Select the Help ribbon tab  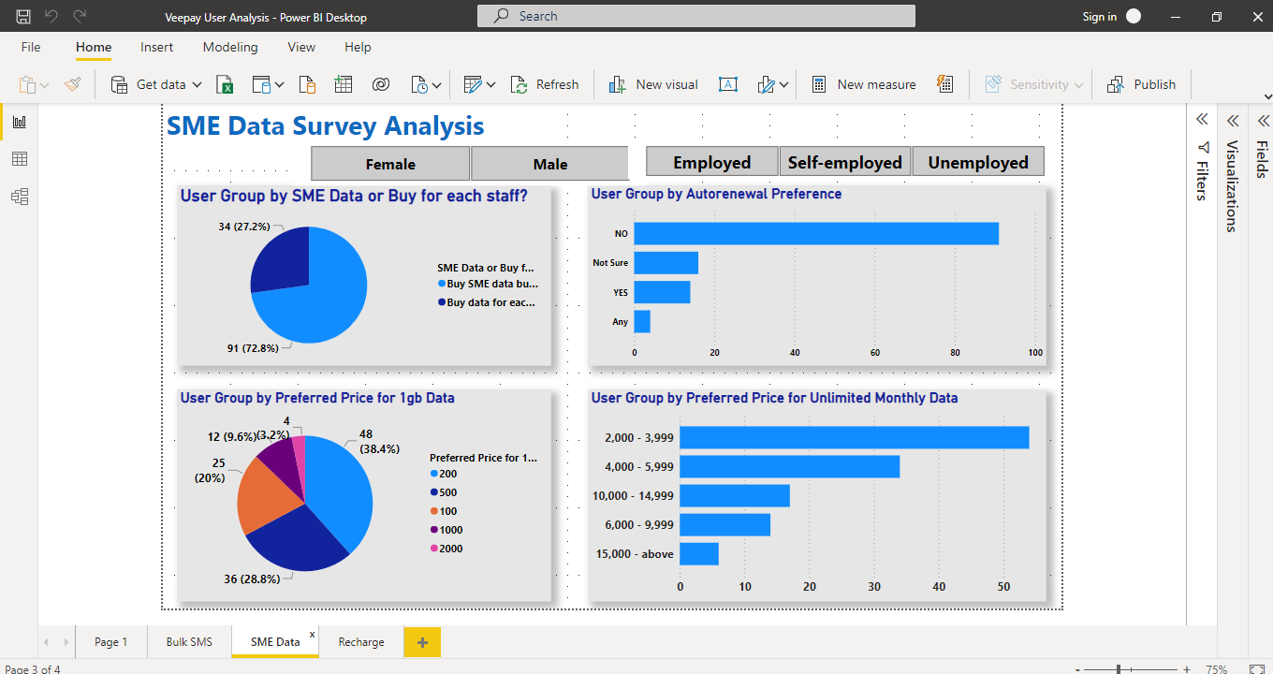coord(358,47)
